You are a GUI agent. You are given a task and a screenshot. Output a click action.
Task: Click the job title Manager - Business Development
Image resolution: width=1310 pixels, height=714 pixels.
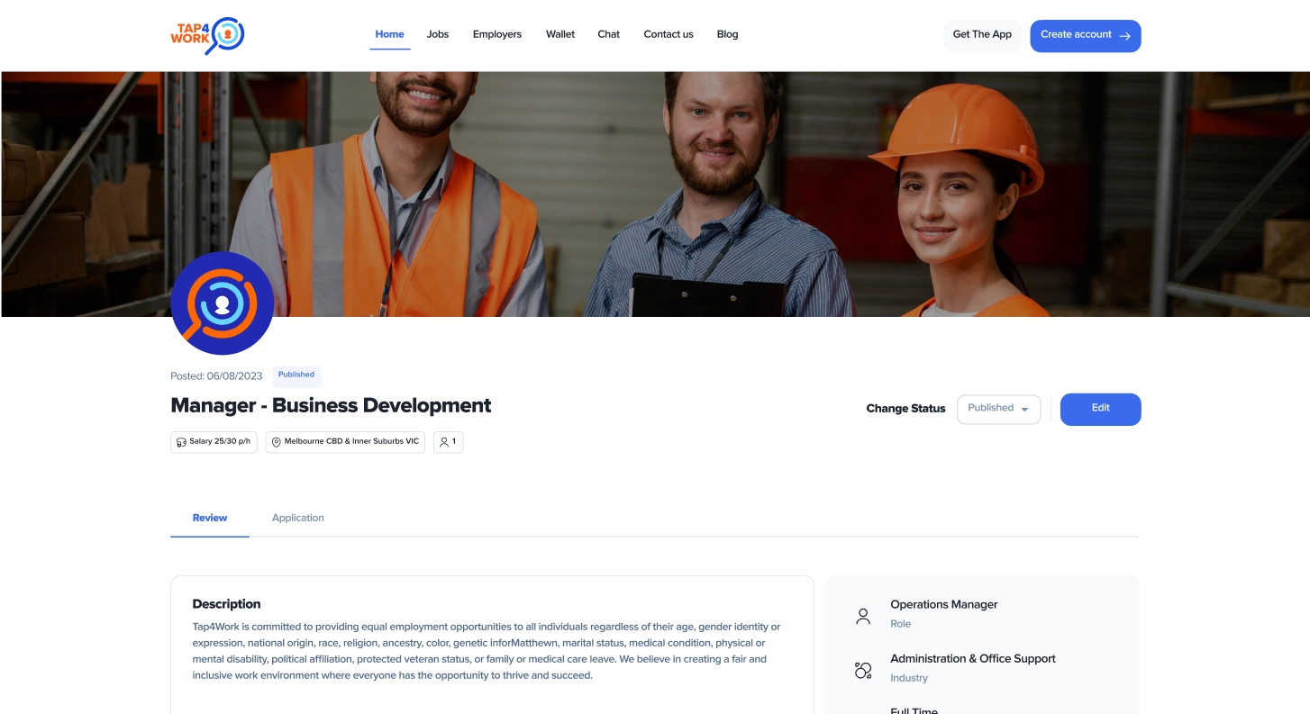(331, 405)
